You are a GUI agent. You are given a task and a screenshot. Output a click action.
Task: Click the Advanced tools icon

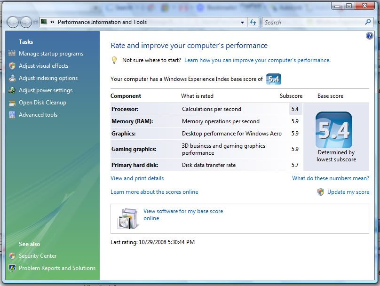tap(12, 115)
